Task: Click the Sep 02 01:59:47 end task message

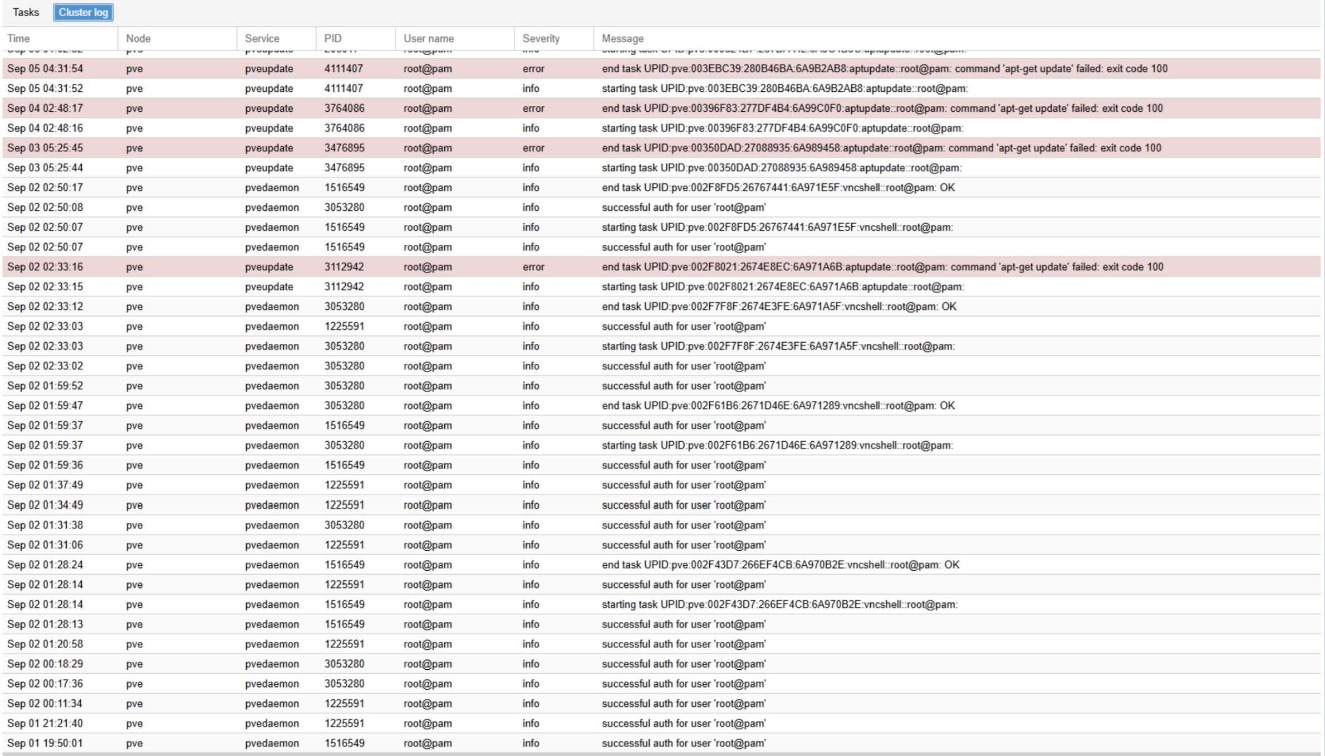Action: [778, 406]
